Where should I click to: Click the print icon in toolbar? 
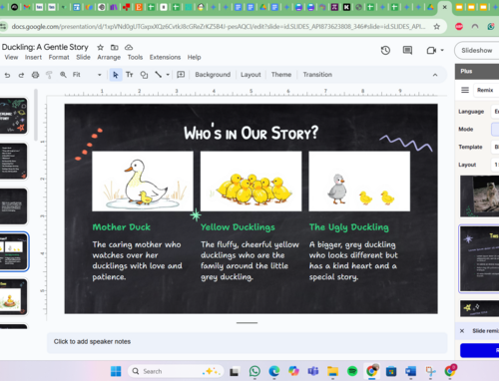pos(35,75)
